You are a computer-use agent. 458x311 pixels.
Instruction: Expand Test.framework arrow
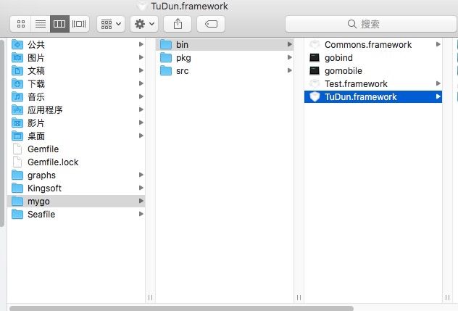click(438, 83)
